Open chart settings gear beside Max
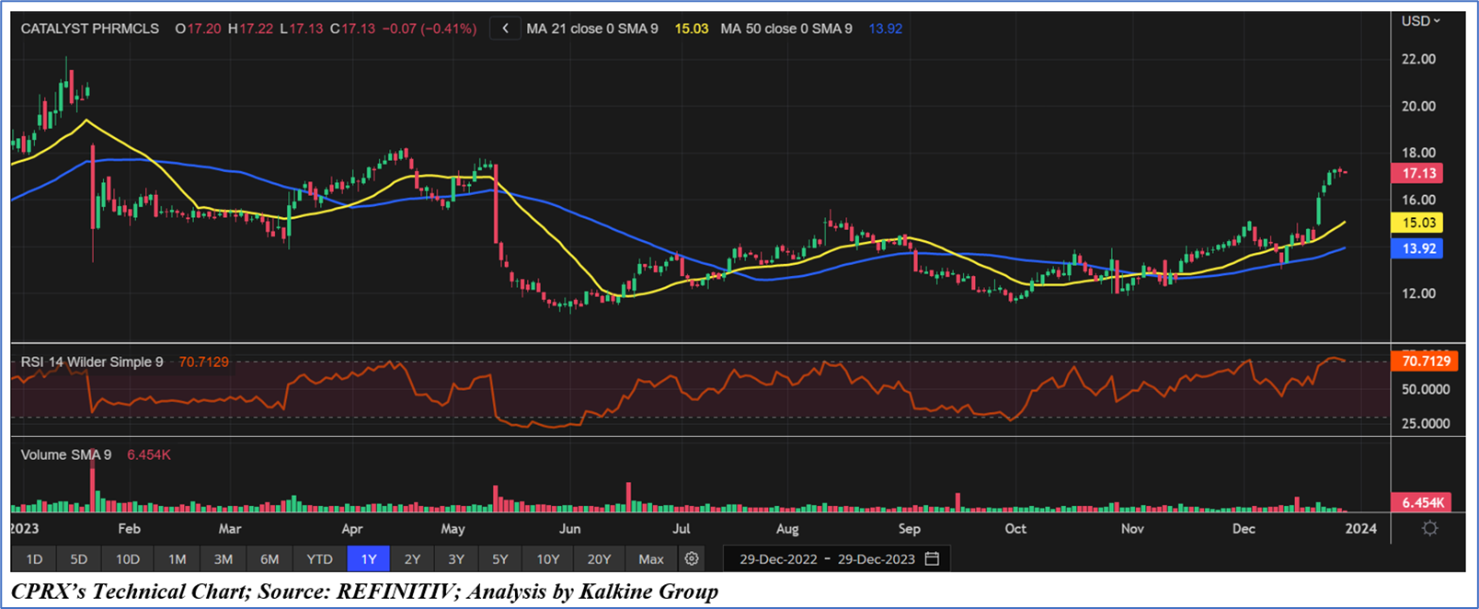Image resolution: width=1479 pixels, height=609 pixels. coord(692,558)
